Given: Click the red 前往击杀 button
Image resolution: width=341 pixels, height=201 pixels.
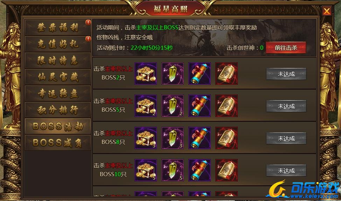Looking at the screenshot, I should point(286,48).
